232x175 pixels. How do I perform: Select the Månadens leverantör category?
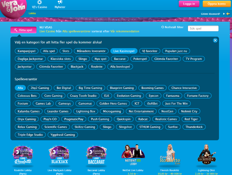pos(91,51)
